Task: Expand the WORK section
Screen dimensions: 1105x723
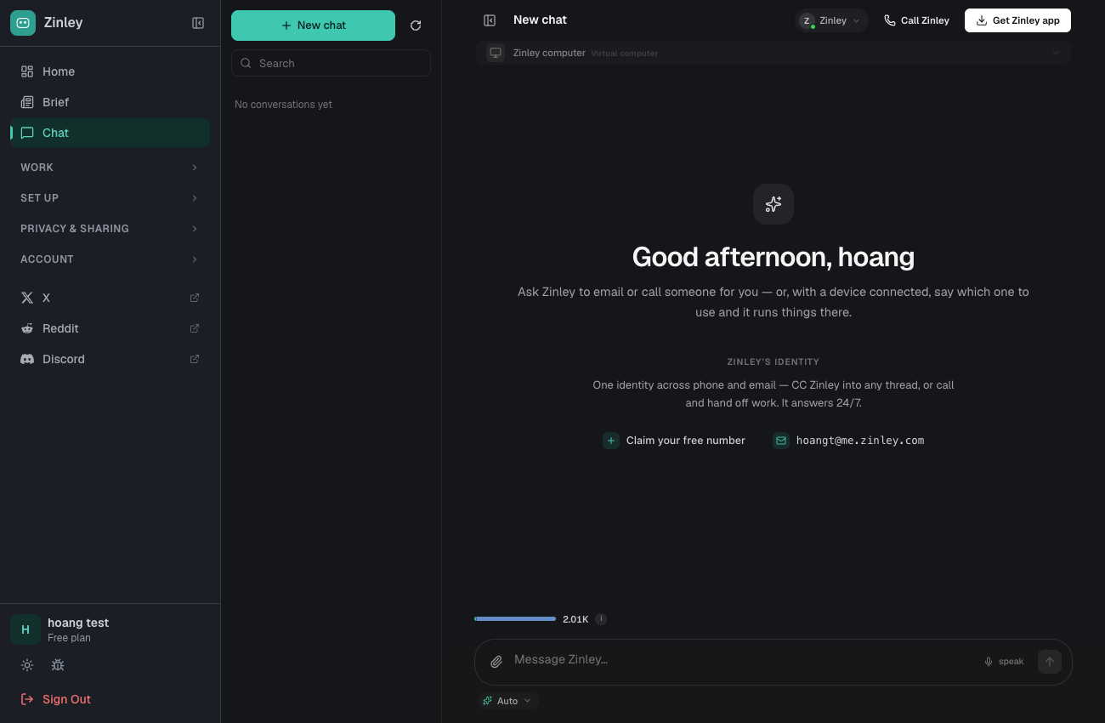Action: pos(110,168)
